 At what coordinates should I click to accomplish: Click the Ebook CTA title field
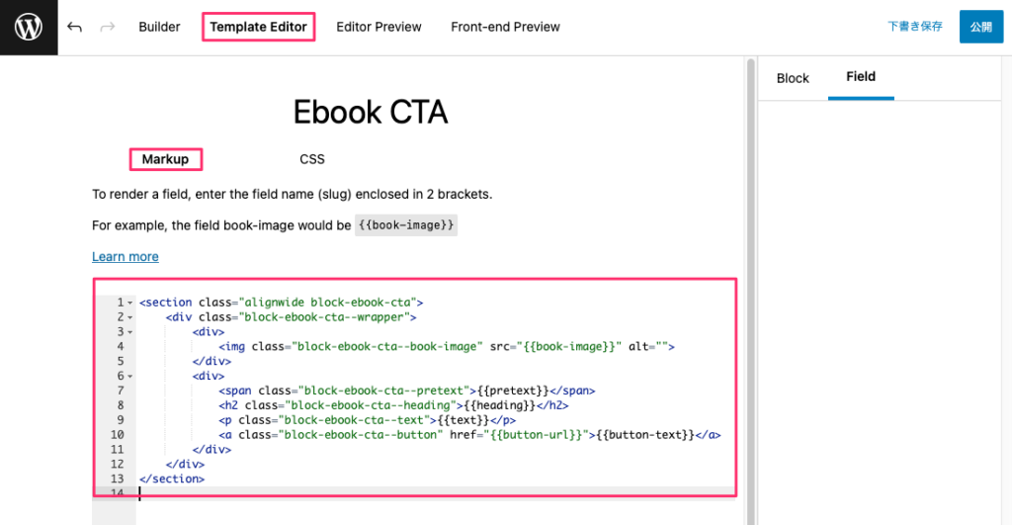371,113
